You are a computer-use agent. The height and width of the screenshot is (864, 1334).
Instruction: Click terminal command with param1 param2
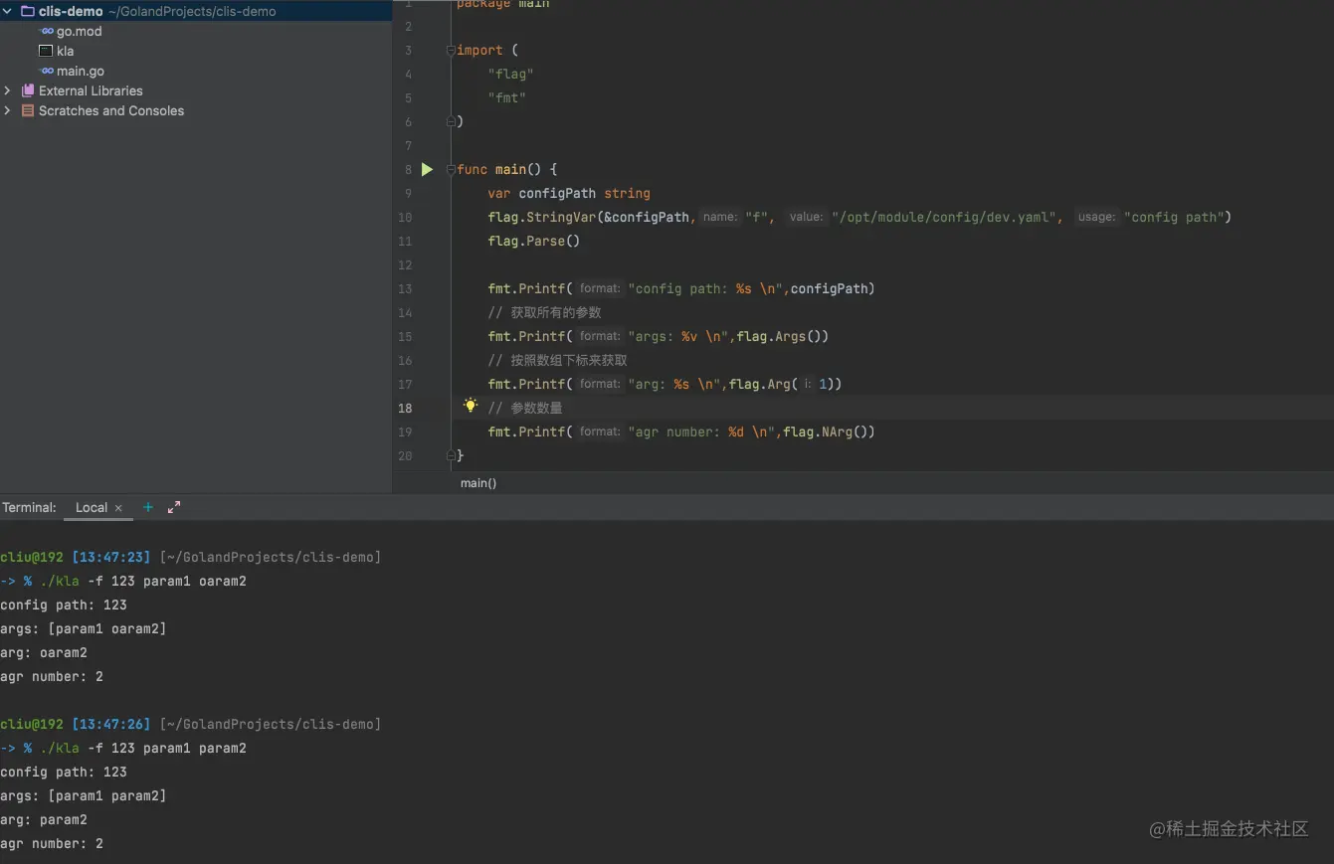tap(143, 748)
